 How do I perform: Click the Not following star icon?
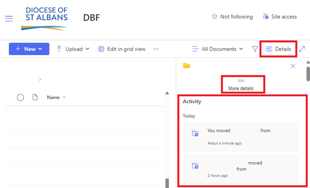214,17
